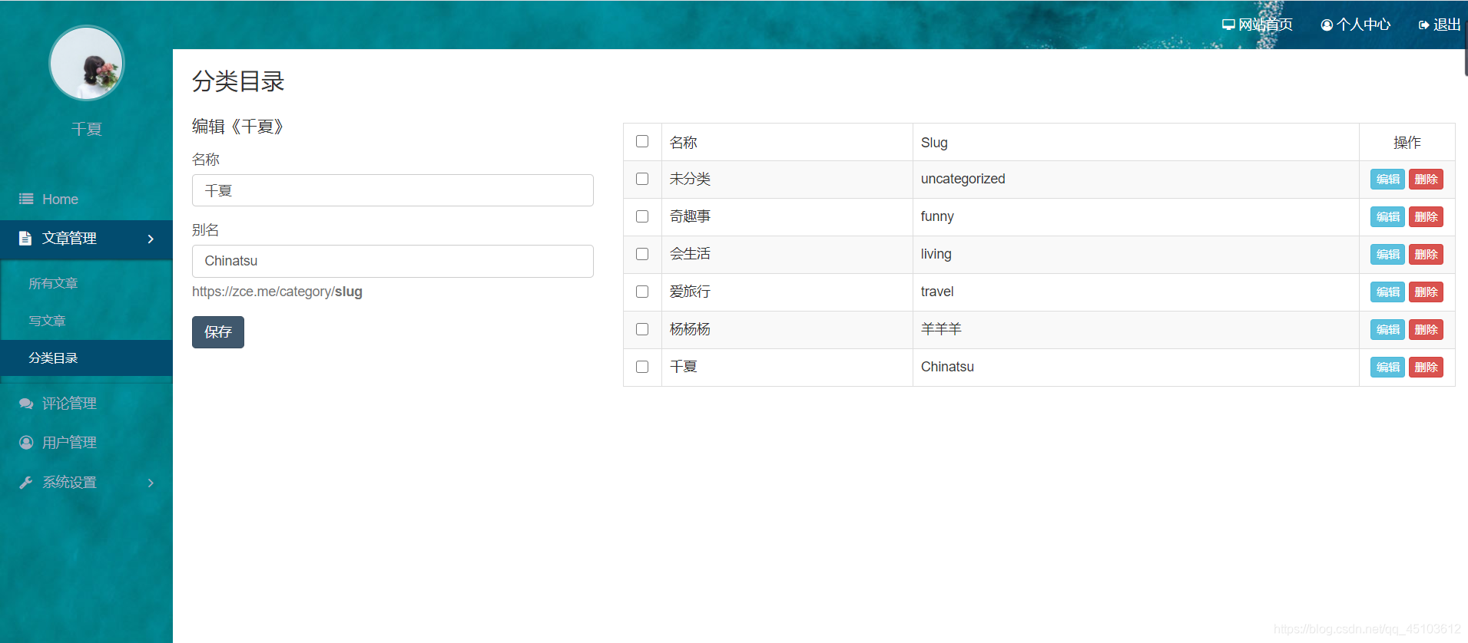Click the user circle icon beside 用户管理
The image size is (1468, 643).
pyautogui.click(x=26, y=443)
